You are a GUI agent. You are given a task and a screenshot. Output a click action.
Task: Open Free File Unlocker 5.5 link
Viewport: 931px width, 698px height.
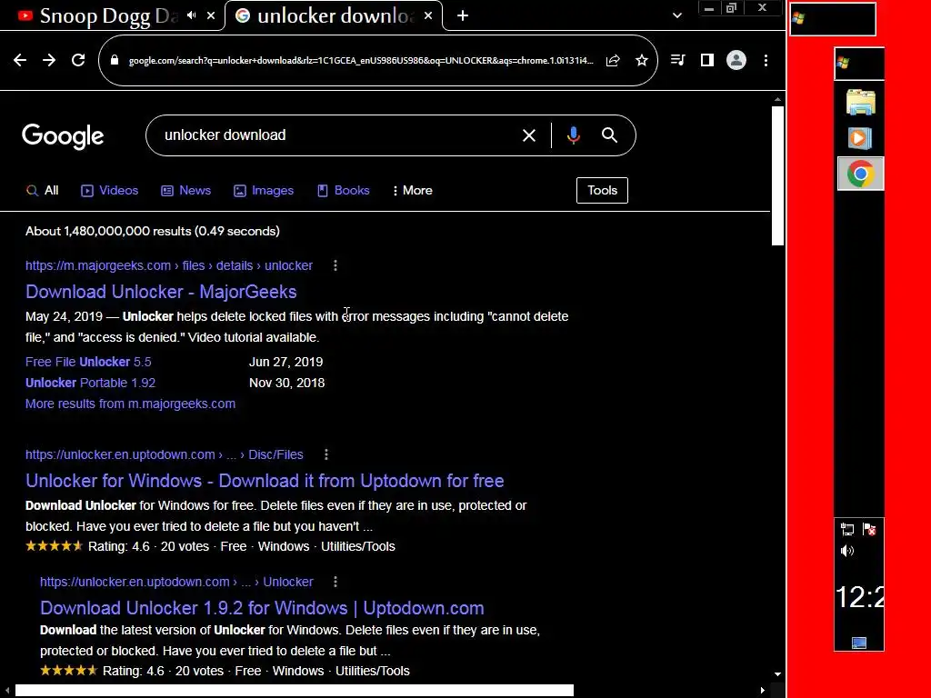pos(88,362)
